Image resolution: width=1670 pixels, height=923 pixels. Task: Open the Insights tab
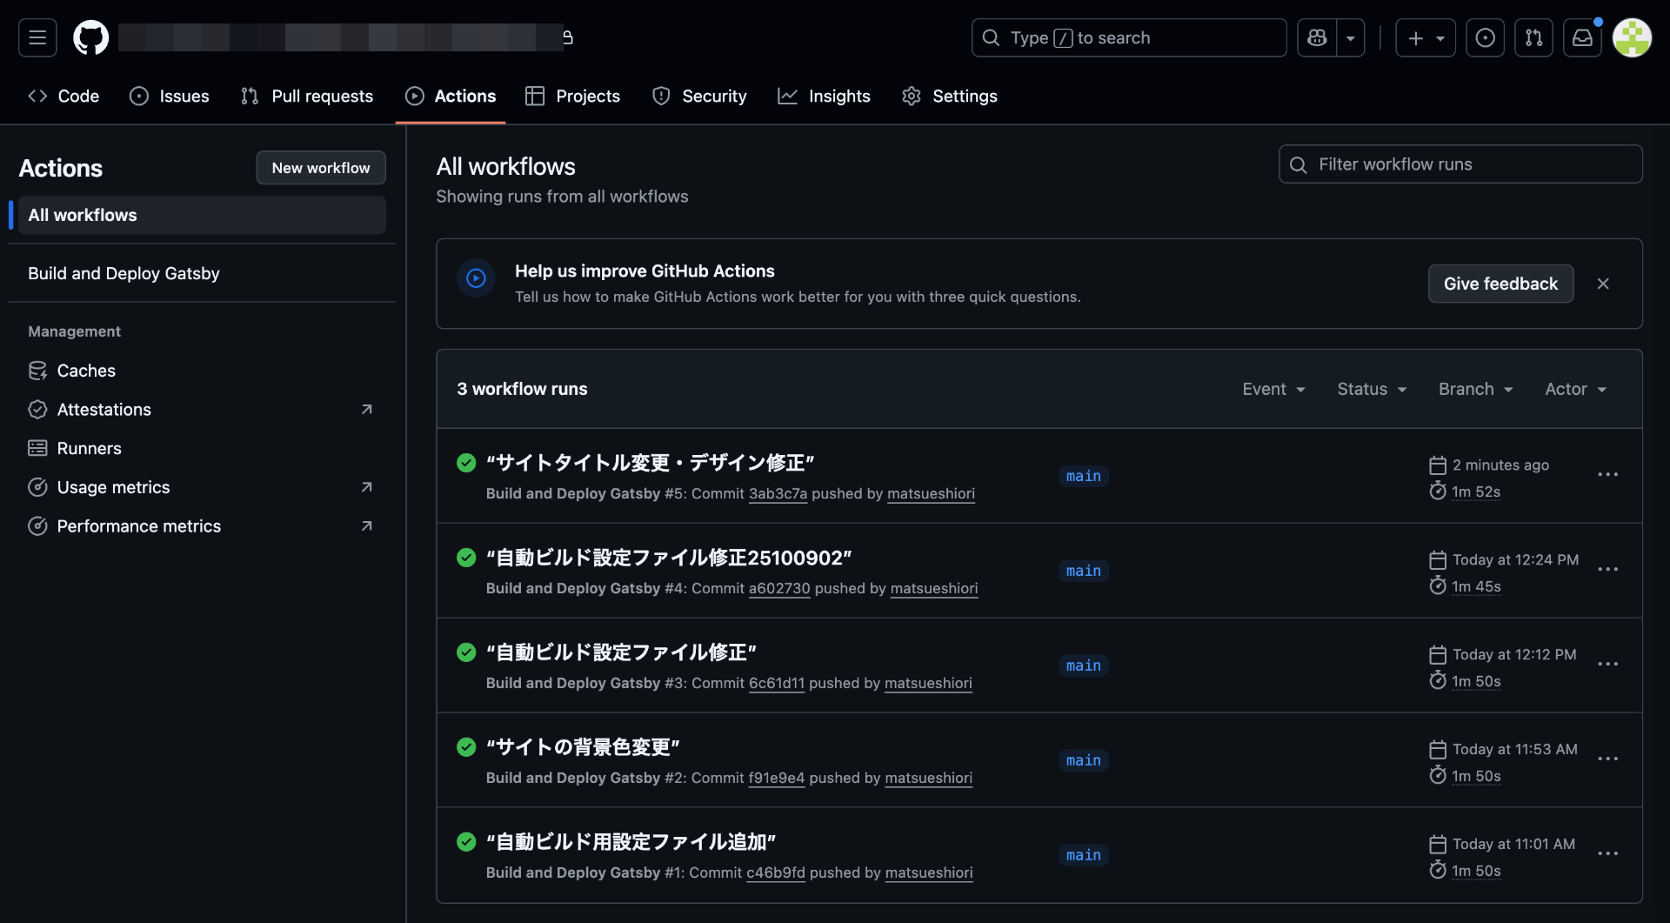[824, 96]
